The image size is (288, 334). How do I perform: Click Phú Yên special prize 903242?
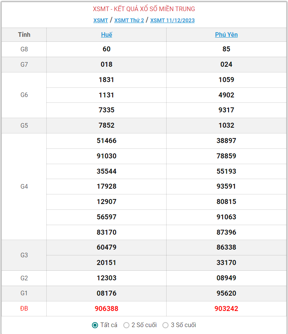(226, 309)
